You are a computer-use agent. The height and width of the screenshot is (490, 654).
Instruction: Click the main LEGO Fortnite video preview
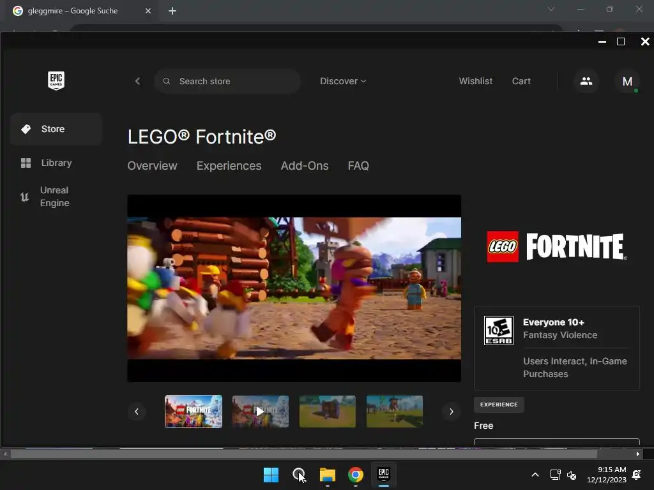[294, 288]
